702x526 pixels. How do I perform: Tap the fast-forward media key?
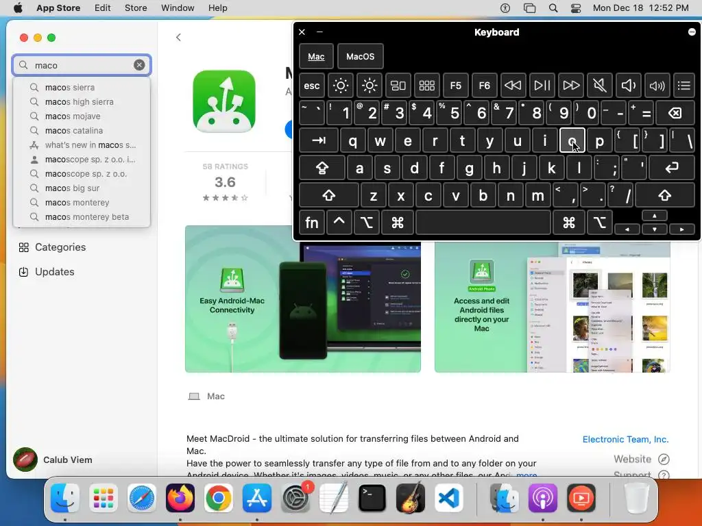(571, 86)
